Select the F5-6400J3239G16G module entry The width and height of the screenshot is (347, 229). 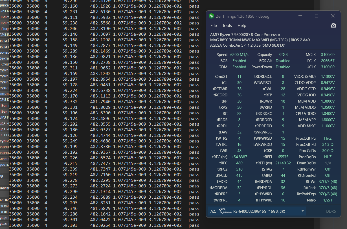tap(259, 211)
